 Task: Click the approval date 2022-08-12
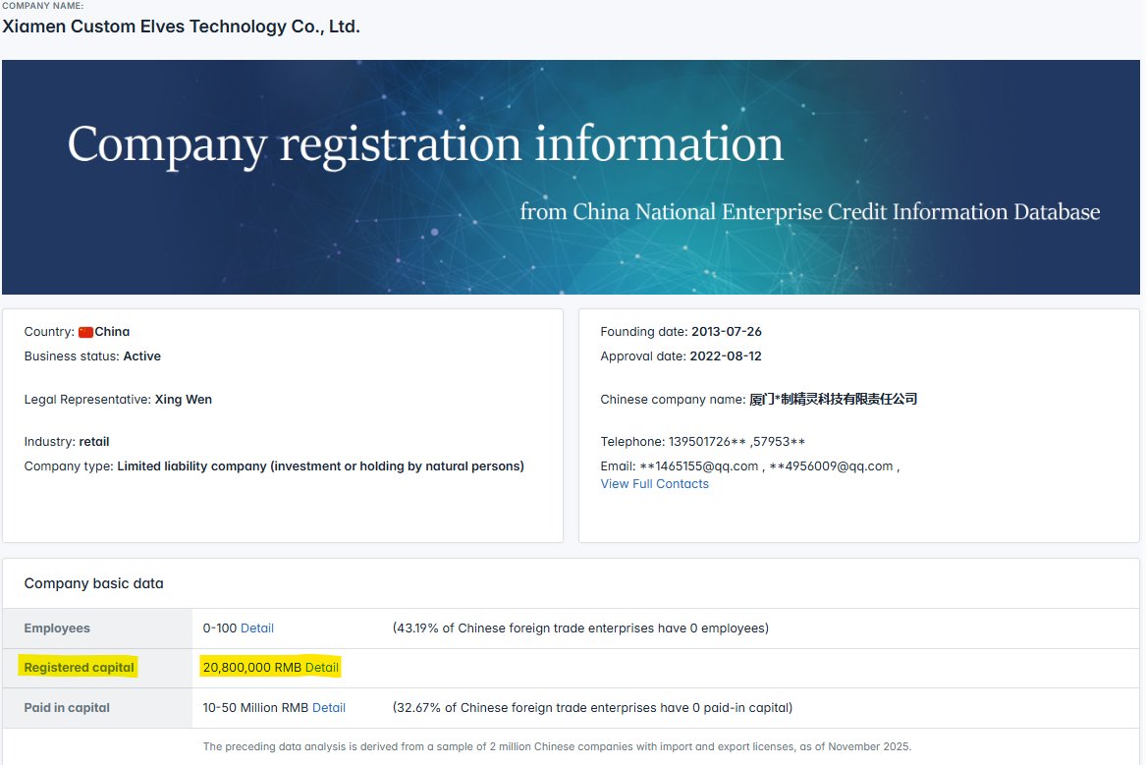[x=726, y=356]
